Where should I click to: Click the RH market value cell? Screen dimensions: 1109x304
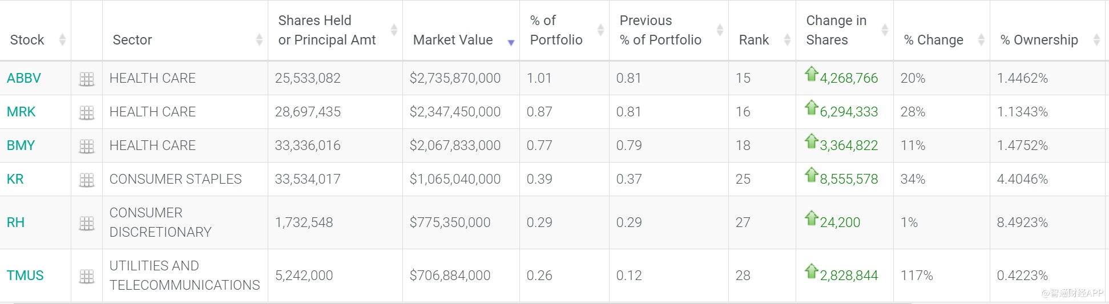450,222
